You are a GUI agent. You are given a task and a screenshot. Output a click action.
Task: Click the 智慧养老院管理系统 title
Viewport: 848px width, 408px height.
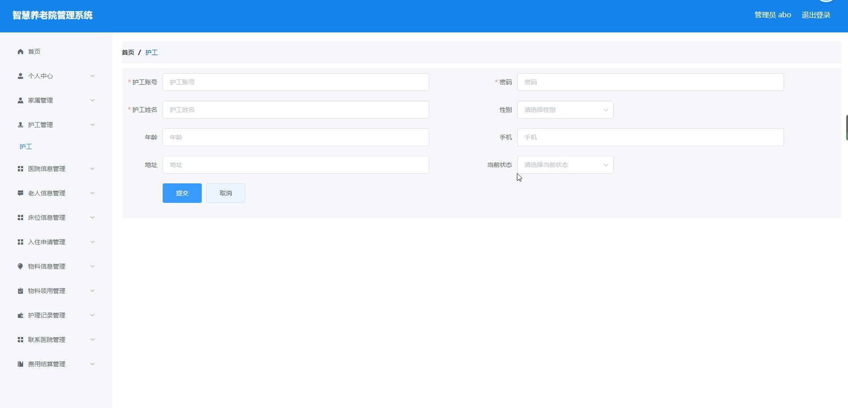52,16
